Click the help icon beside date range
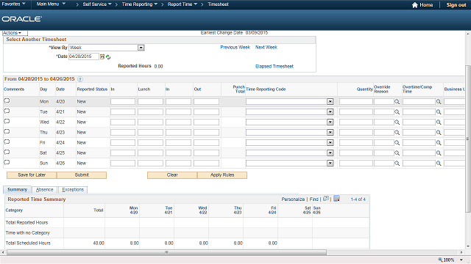The image size is (471, 264). [80, 79]
